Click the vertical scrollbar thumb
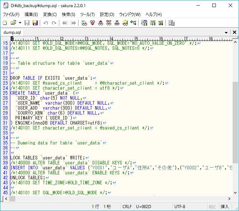The height and width of the screenshot is (211, 239). (x=235, y=123)
